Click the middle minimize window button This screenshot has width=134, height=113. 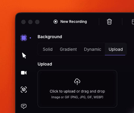pos(30,22)
